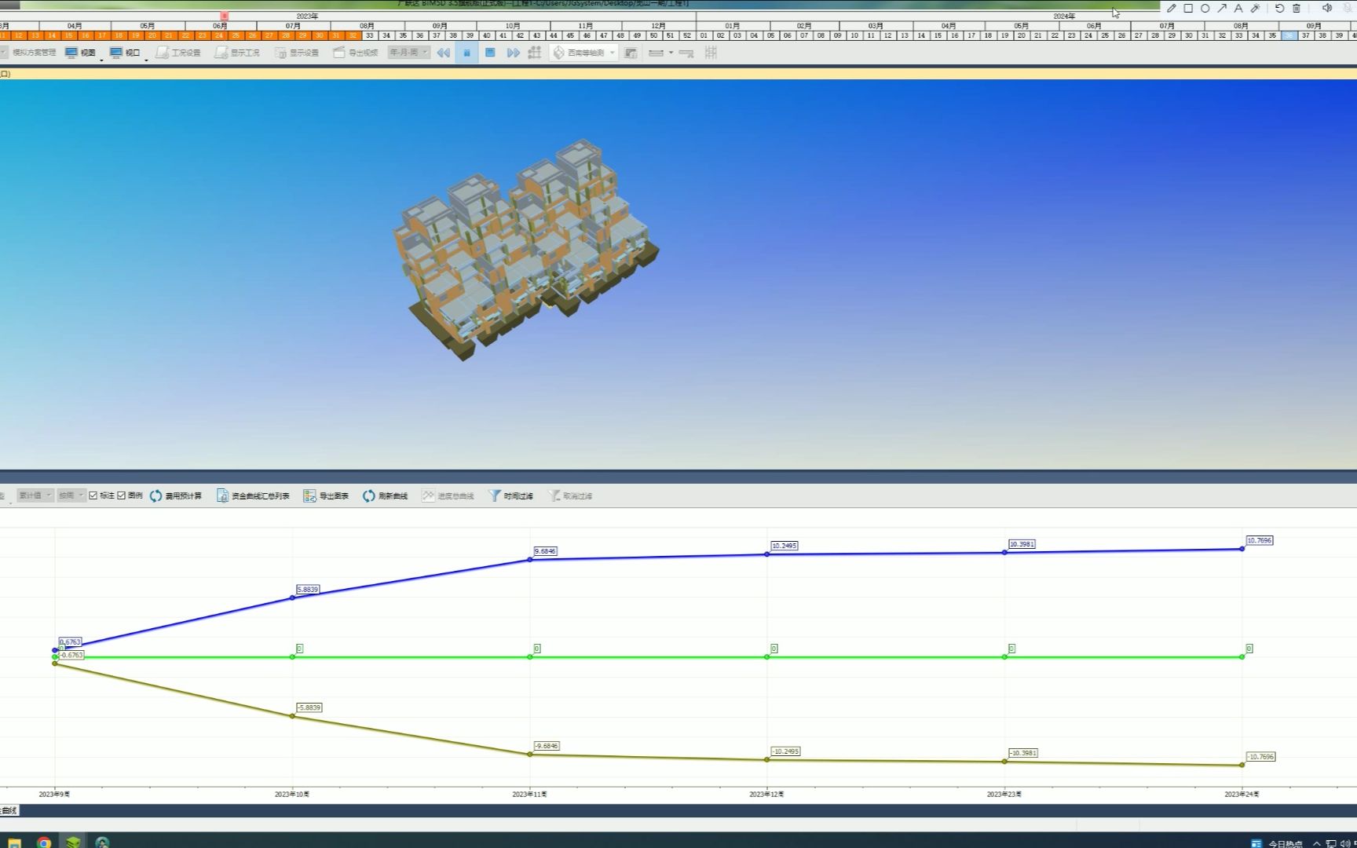Click the 进度总曲线 toolbar button

(x=448, y=495)
